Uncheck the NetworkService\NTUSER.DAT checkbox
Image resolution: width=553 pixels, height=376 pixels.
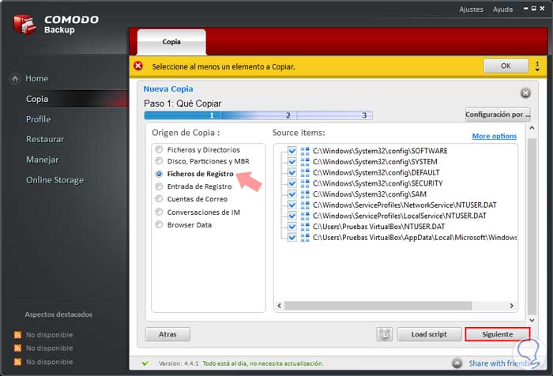click(292, 205)
